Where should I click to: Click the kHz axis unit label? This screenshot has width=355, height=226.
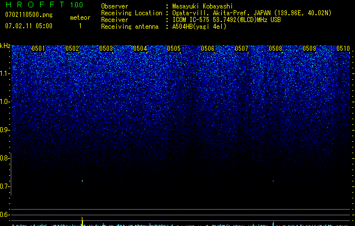pos(5,46)
